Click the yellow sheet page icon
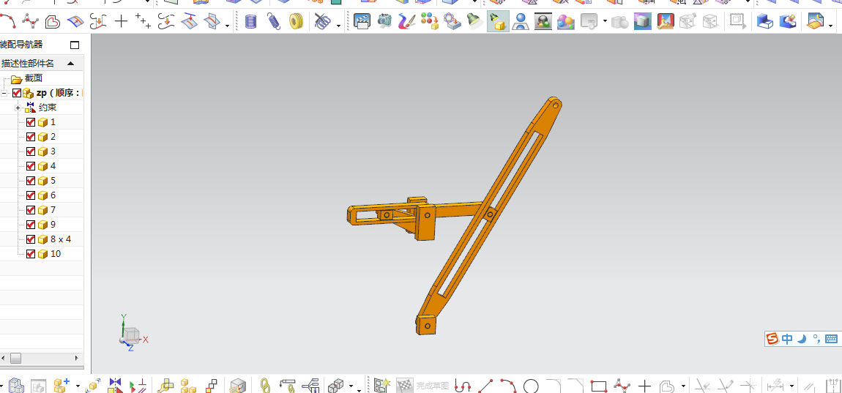The image size is (842, 393). click(x=815, y=21)
